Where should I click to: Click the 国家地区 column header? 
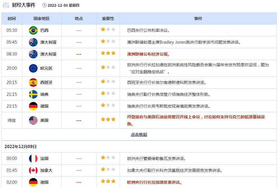42,19
